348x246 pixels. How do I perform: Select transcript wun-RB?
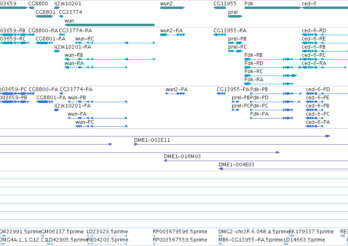pyautogui.click(x=110, y=59)
